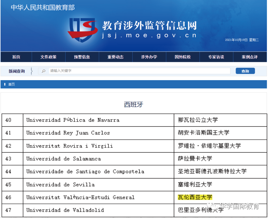
Task: Open the 专家访谈 menu item
Action: [216, 57]
